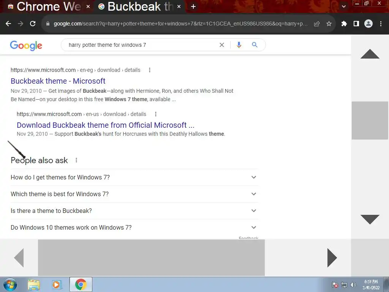389x292 pixels.
Task: Click the horizontal scrollbar thumb
Action: coord(151,258)
